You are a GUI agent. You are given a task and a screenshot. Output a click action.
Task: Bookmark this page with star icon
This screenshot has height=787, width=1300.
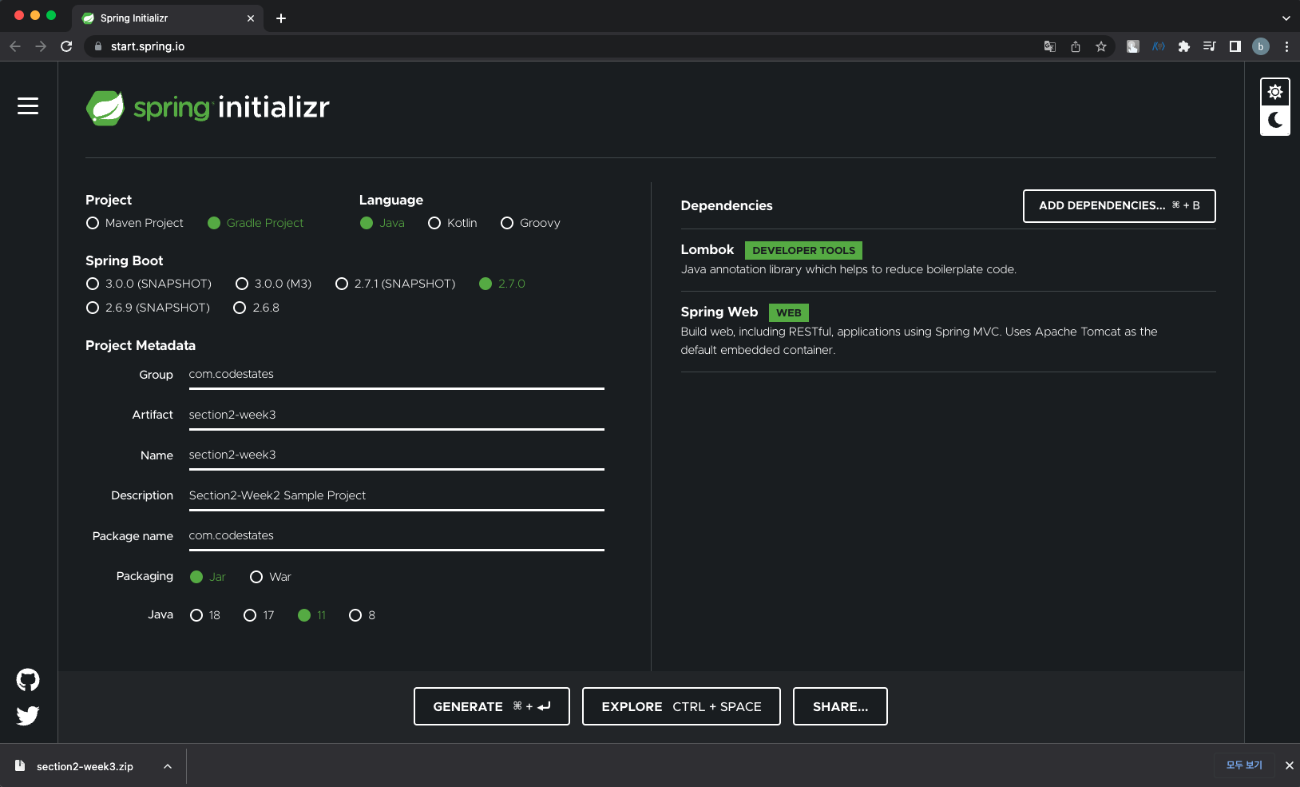[x=1101, y=46]
